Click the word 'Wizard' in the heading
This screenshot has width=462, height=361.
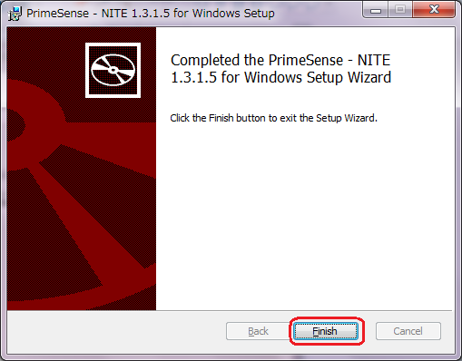click(x=369, y=77)
